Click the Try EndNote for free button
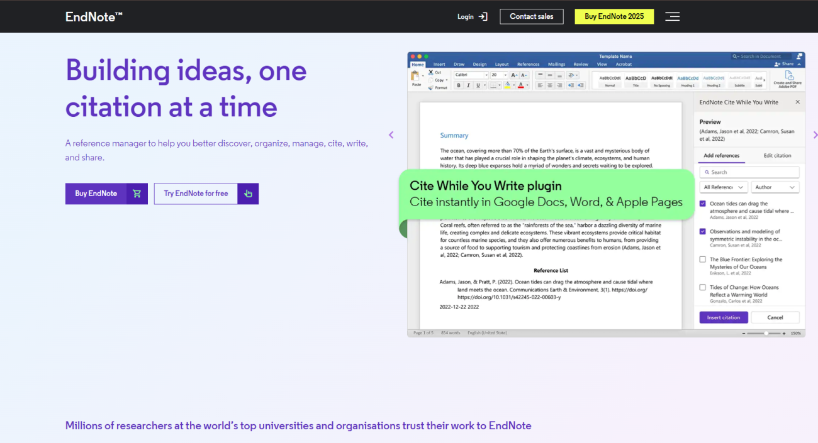818x443 pixels. (x=196, y=194)
